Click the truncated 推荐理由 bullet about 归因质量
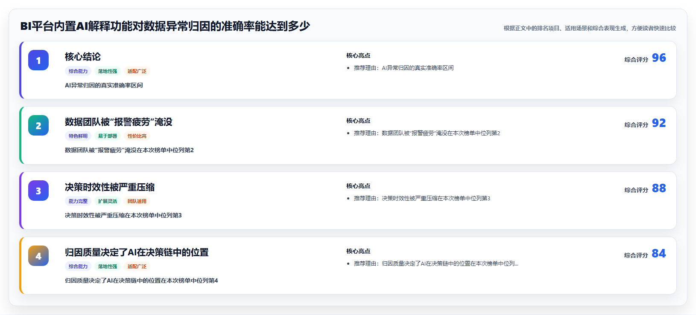The image size is (696, 315). click(x=436, y=263)
